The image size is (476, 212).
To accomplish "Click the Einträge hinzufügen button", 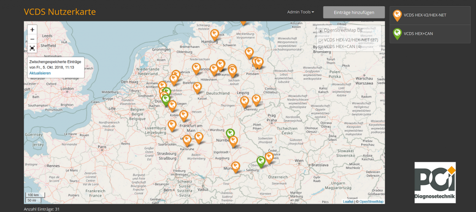I will 354,13.
